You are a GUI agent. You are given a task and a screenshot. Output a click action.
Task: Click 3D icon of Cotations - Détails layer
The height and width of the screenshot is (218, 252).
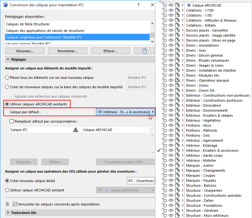coord(177,25)
